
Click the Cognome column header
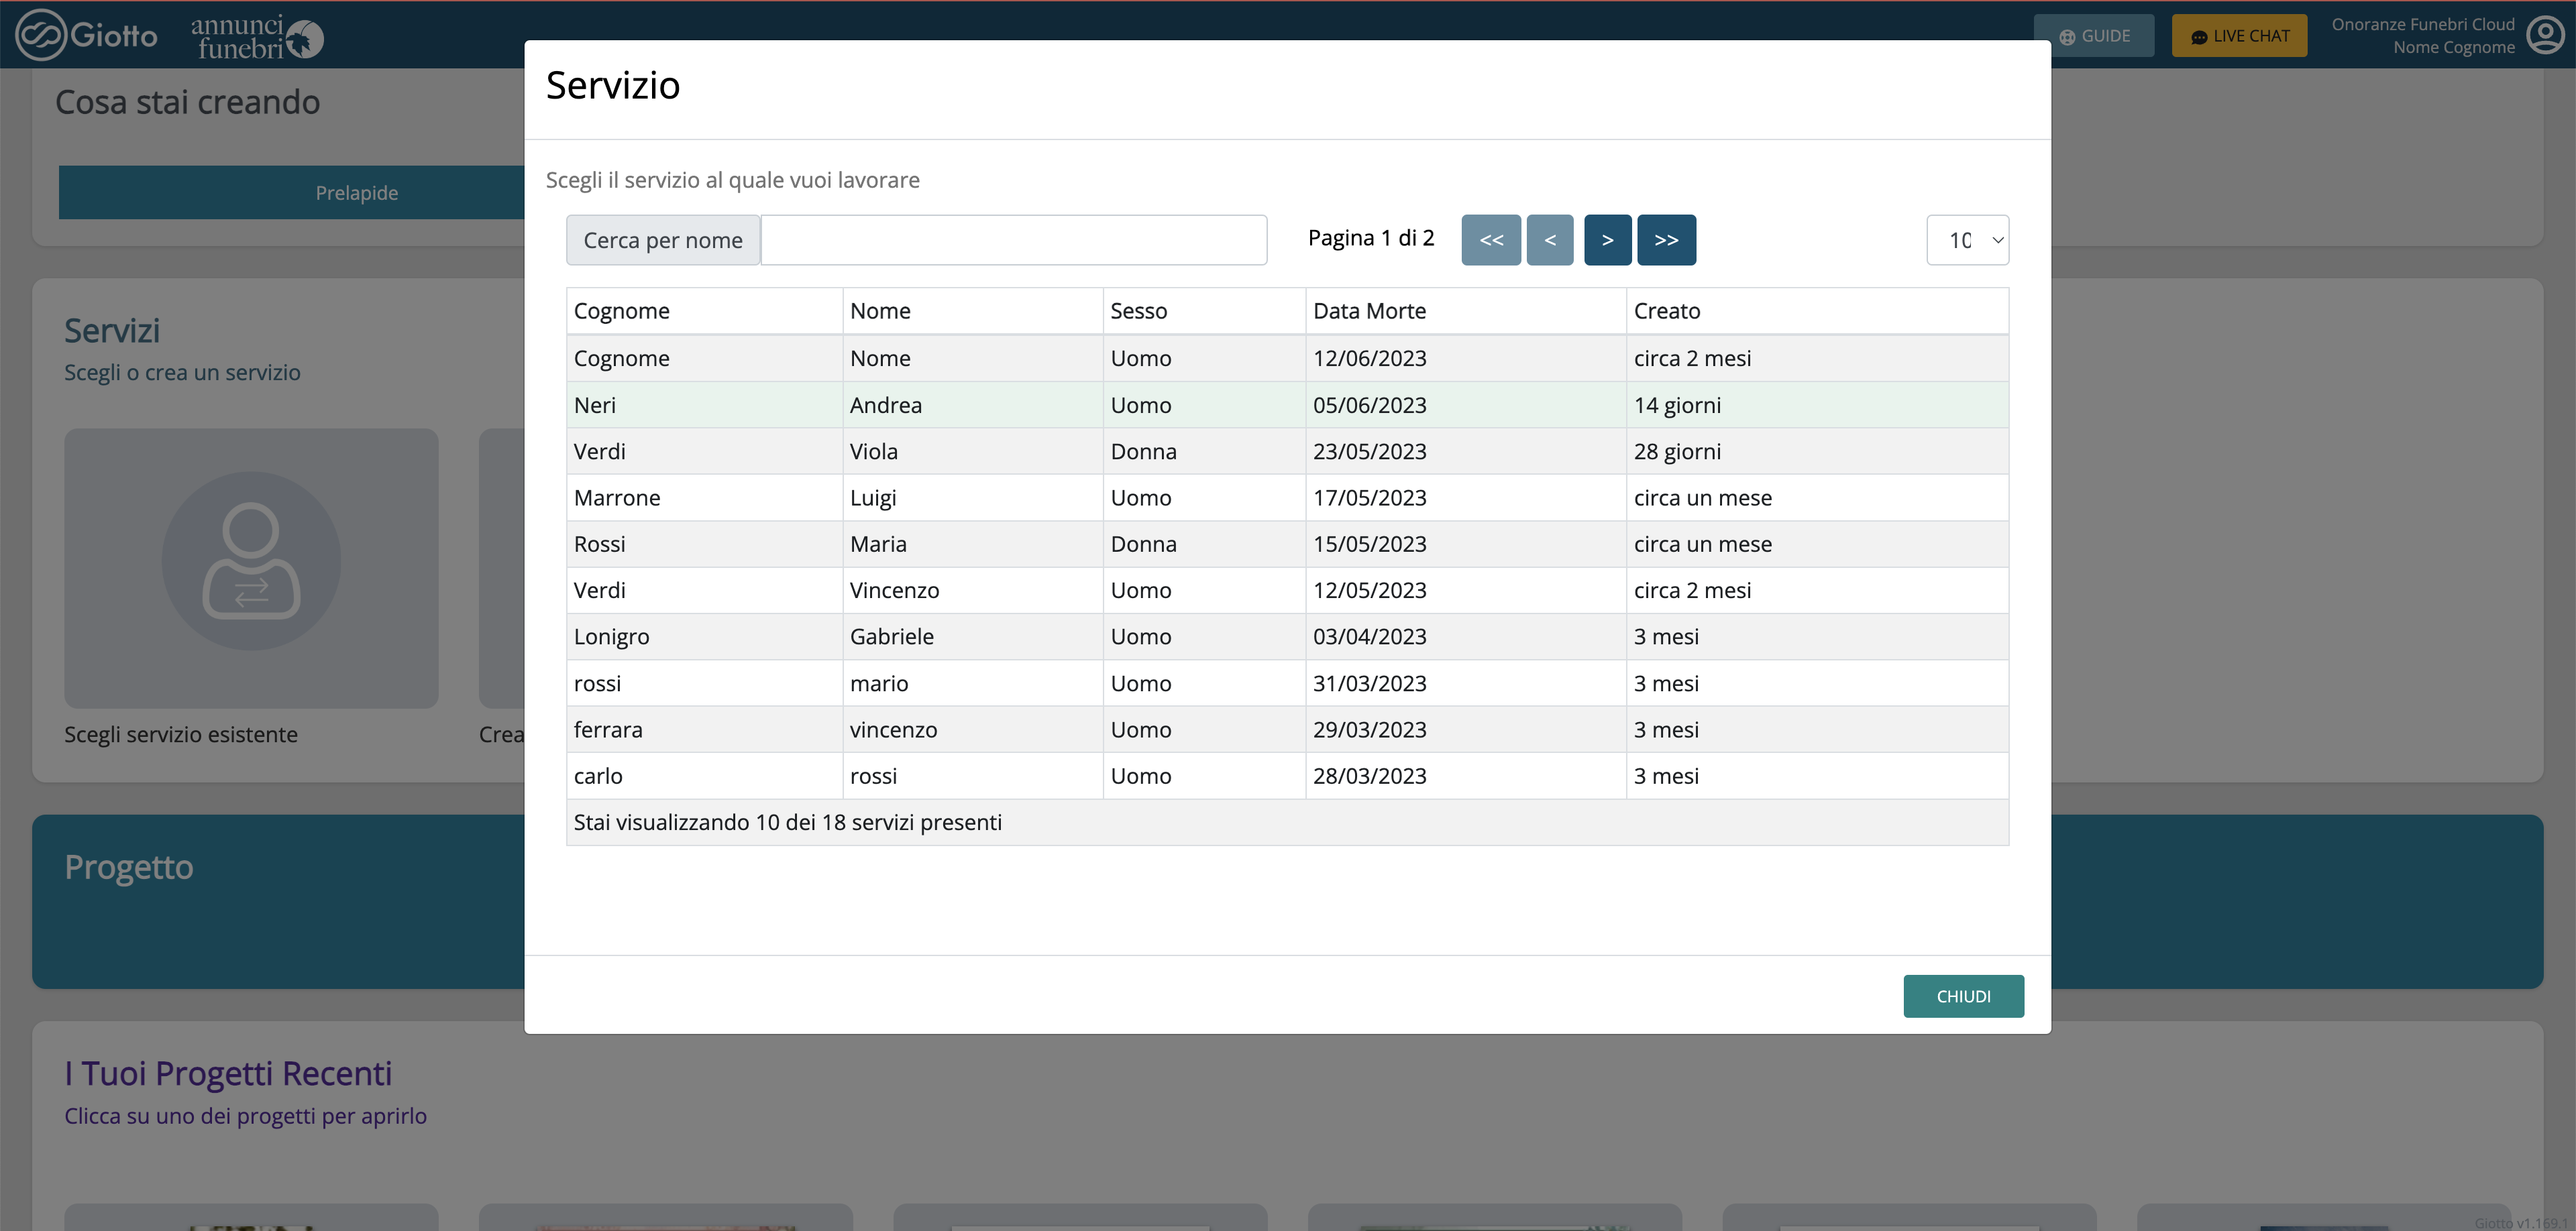621,310
